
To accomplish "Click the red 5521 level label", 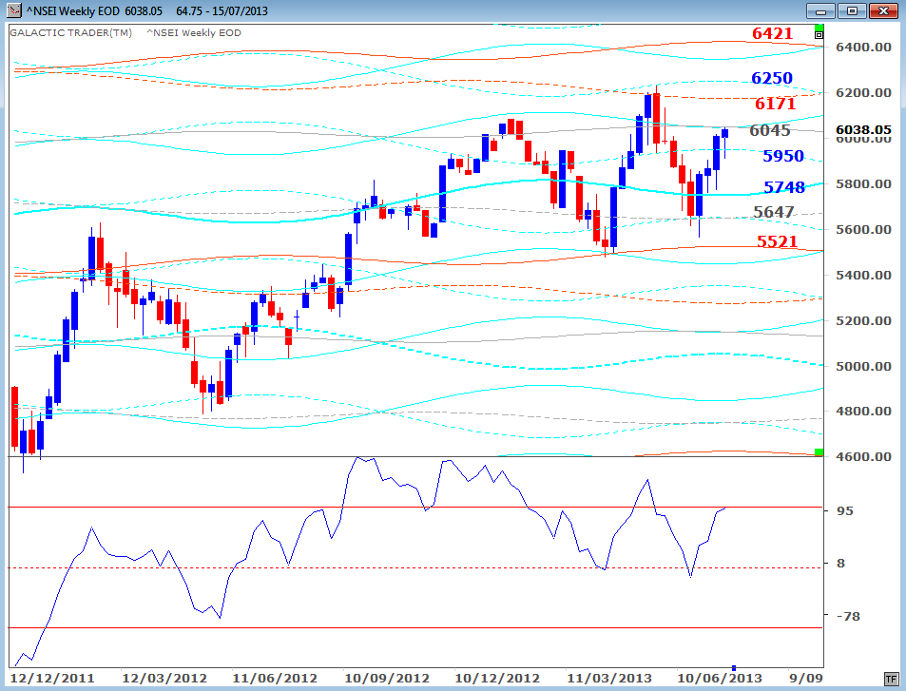I will point(777,240).
